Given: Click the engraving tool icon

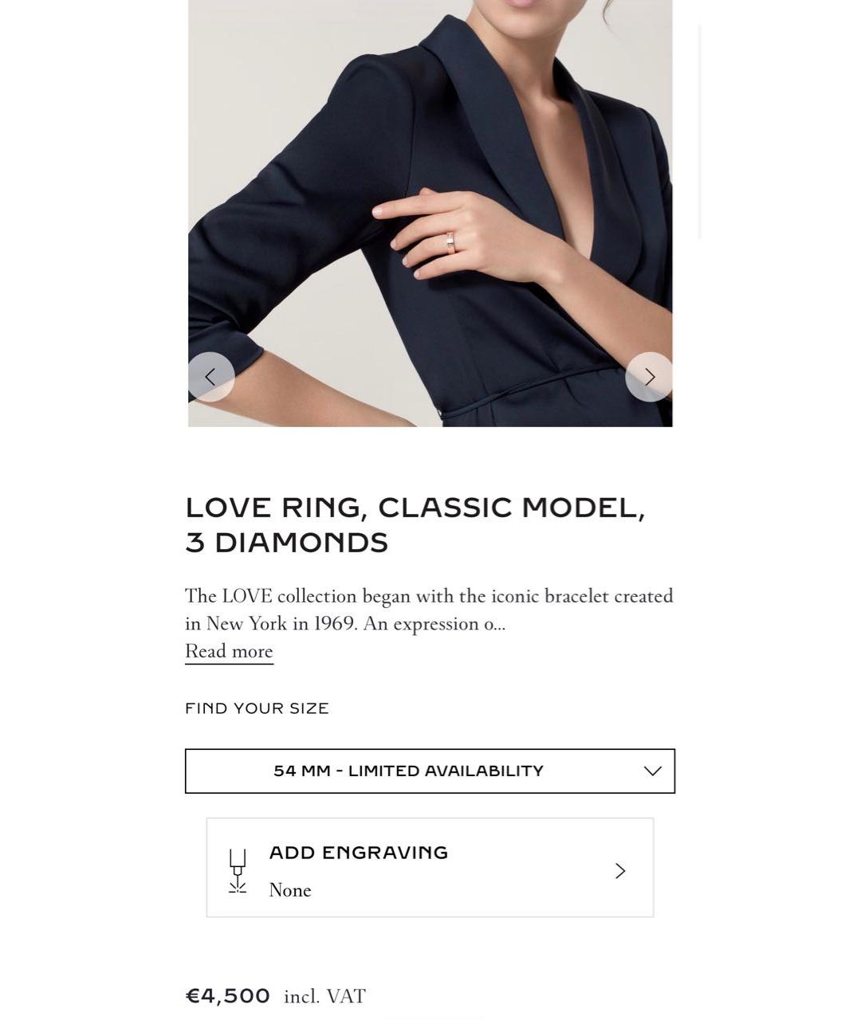Looking at the screenshot, I should coord(238,871).
